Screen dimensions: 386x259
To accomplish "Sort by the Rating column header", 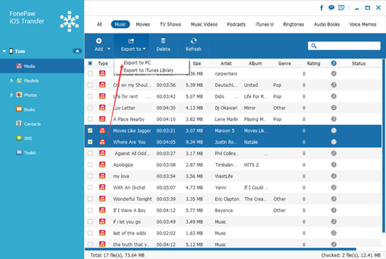I will tap(313, 64).
